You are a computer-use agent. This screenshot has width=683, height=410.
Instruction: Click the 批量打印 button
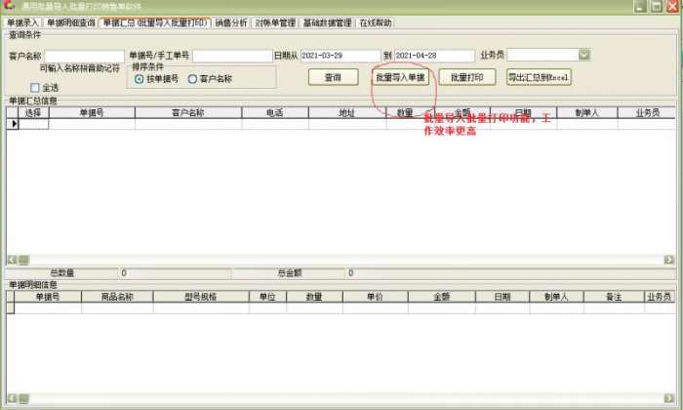pos(467,77)
